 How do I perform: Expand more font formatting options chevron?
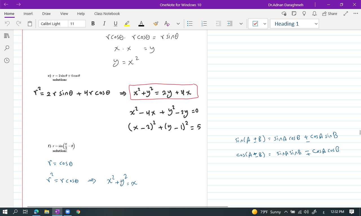tap(178, 24)
